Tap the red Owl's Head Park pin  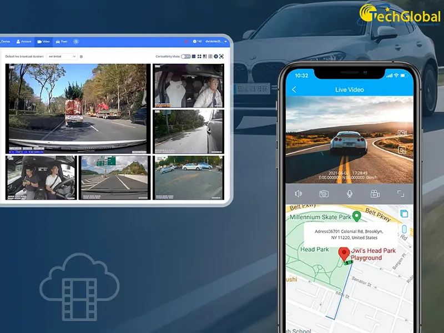pyautogui.click(x=344, y=254)
